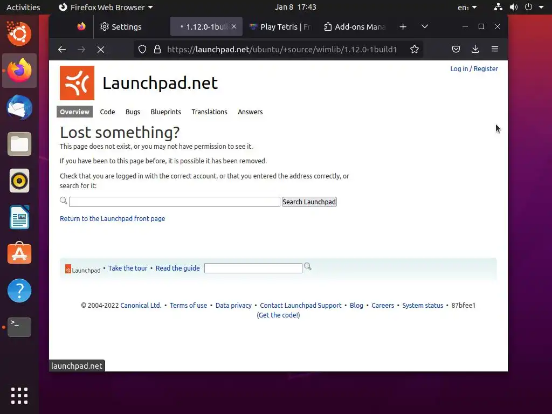This screenshot has width=552, height=414.
Task: Open Ubuntu Software store from the dock
Action: pyautogui.click(x=19, y=253)
